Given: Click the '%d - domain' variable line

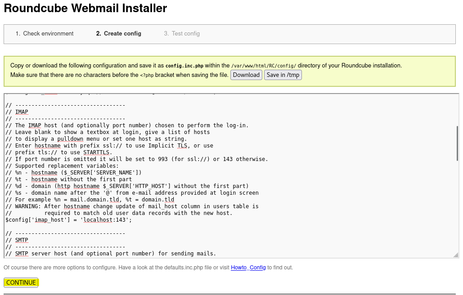Looking at the screenshot, I should [x=127, y=186].
